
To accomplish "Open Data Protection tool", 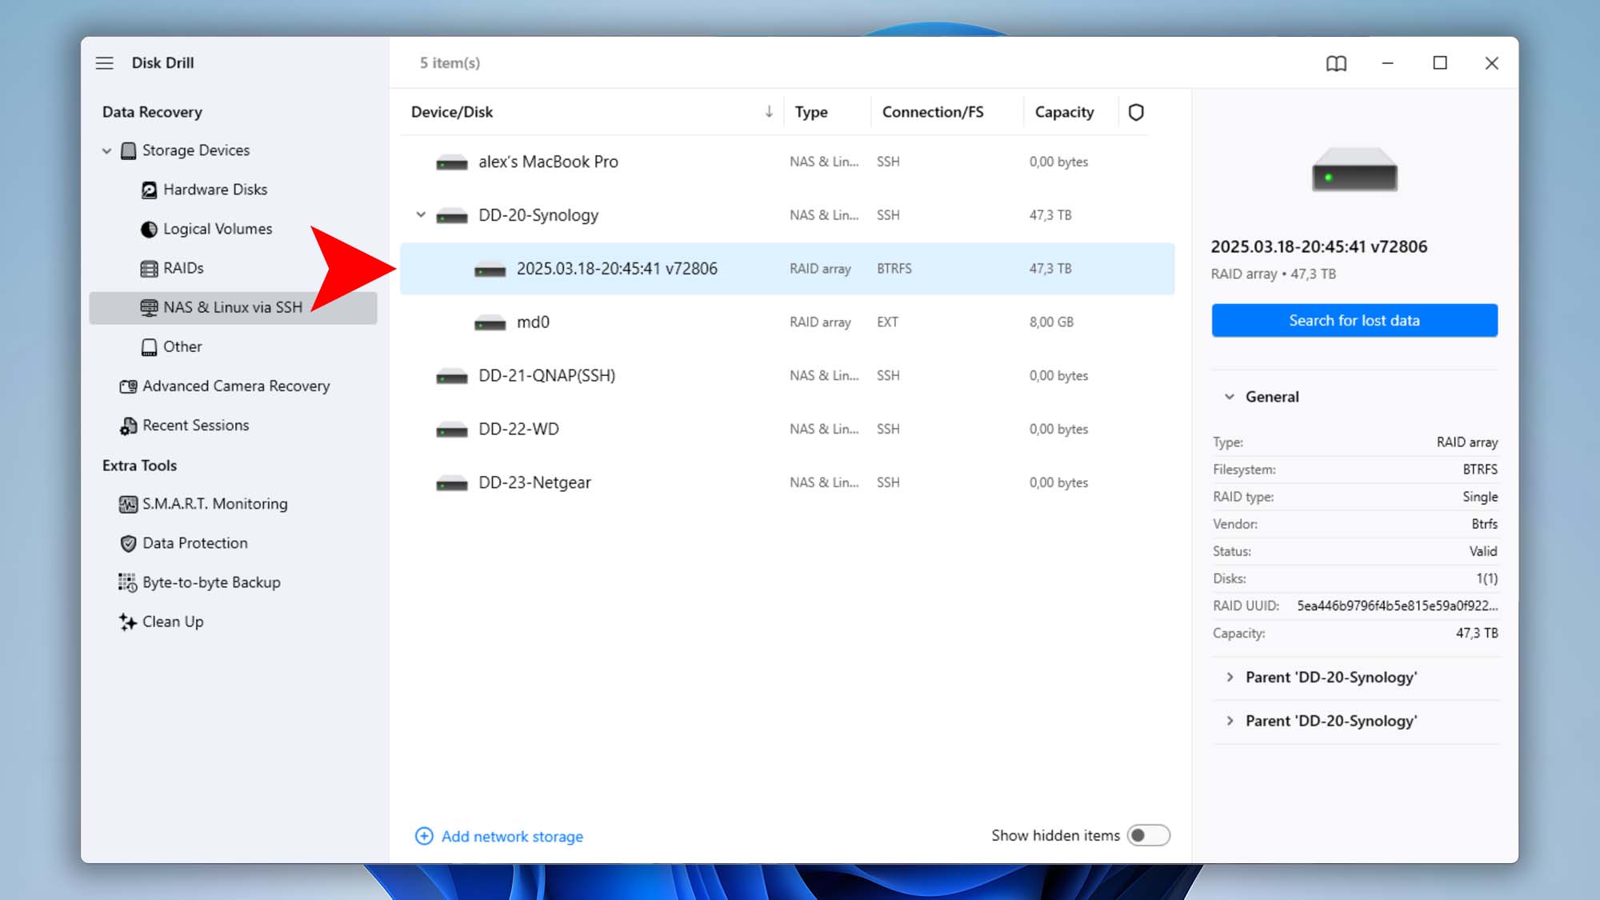I will tap(194, 543).
